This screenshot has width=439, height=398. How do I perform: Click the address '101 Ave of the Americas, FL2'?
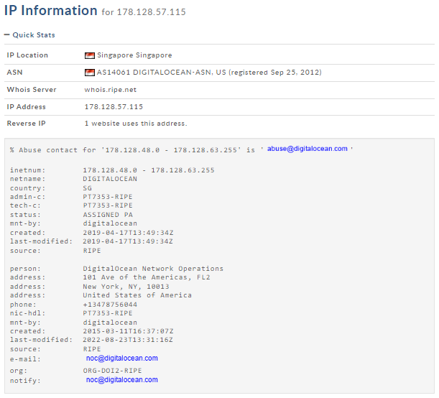147,277
